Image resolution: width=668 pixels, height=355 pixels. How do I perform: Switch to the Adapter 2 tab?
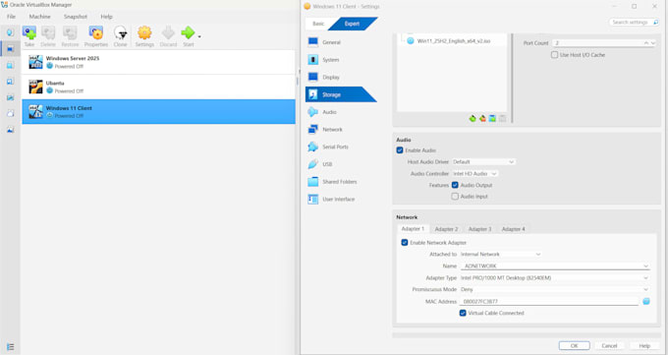coord(446,229)
